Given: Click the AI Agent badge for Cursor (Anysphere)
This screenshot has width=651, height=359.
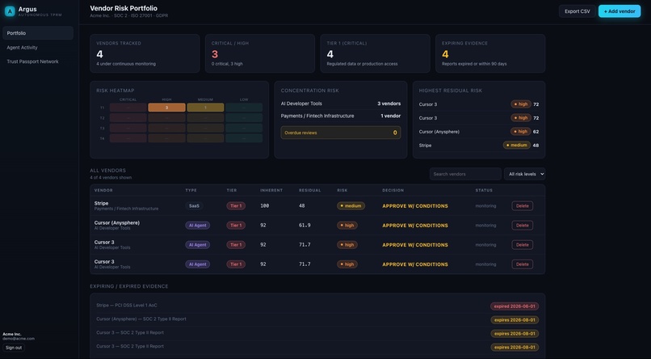Looking at the screenshot, I should click(x=198, y=226).
